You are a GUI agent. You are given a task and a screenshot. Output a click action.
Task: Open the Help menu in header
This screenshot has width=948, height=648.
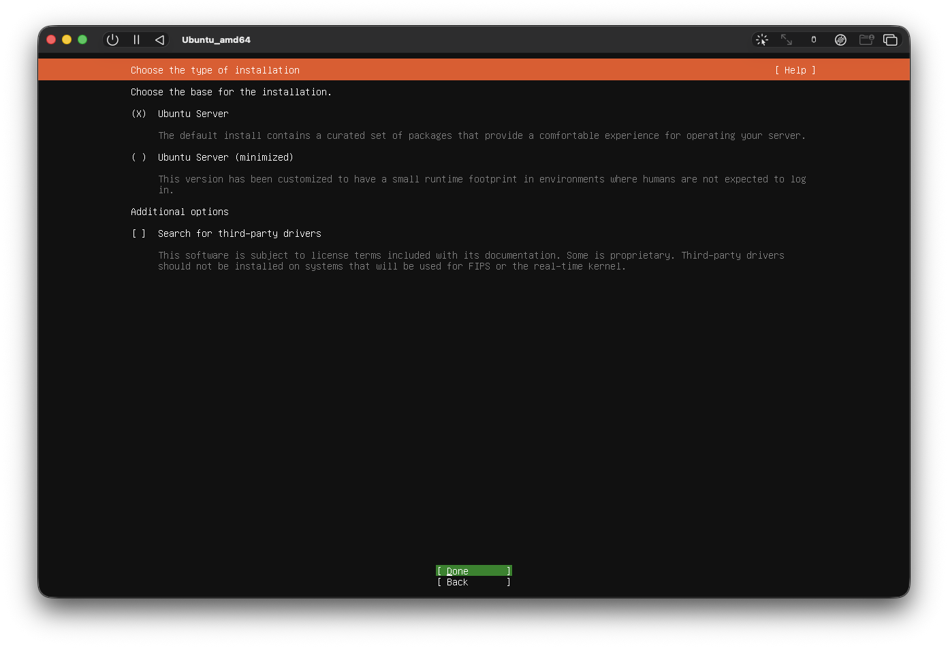coord(795,70)
